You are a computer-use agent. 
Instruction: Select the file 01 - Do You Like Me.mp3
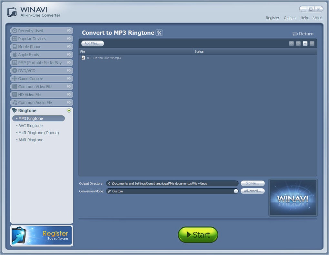104,58
